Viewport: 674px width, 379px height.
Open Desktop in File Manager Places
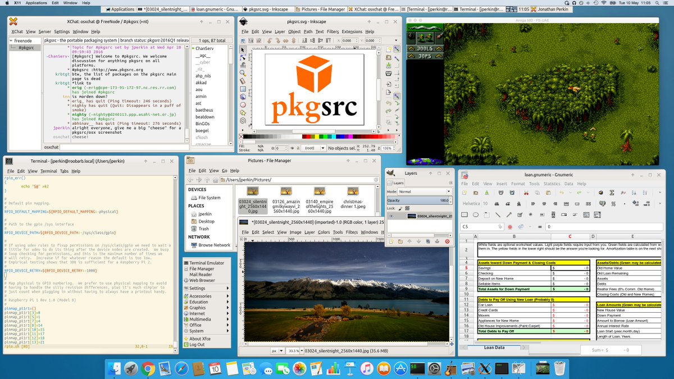[x=203, y=221]
